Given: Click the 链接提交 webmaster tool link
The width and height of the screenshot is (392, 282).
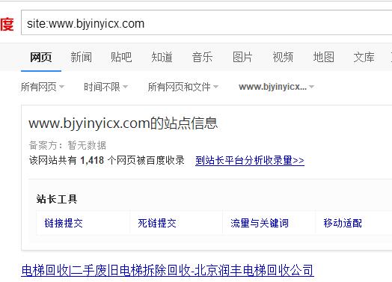Looking at the screenshot, I should [64, 223].
